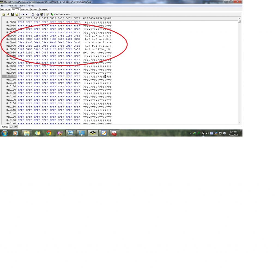Click the new buffer file icon
The height and width of the screenshot is (272, 279).
pyautogui.click(x=4, y=14)
